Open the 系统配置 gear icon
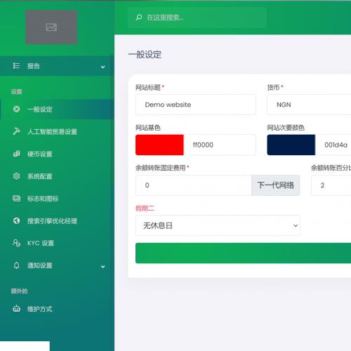The width and height of the screenshot is (351, 351). click(x=16, y=176)
